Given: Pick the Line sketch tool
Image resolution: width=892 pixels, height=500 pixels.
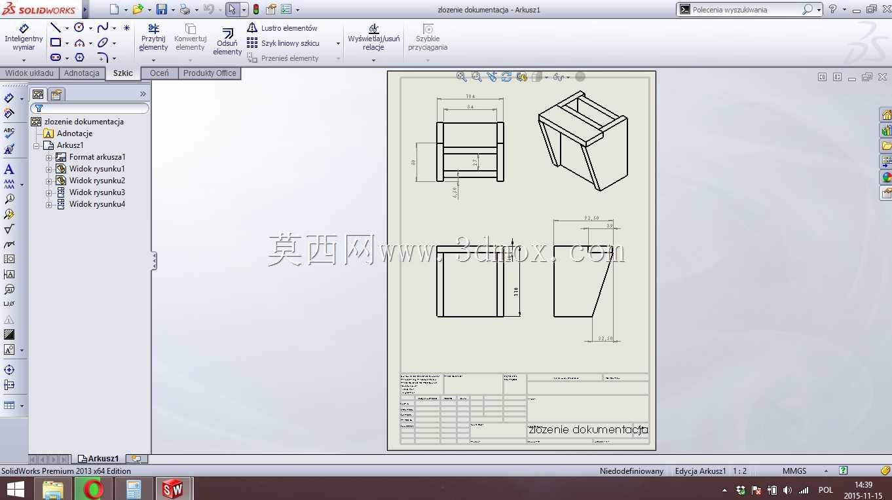Looking at the screenshot, I should pos(56,27).
